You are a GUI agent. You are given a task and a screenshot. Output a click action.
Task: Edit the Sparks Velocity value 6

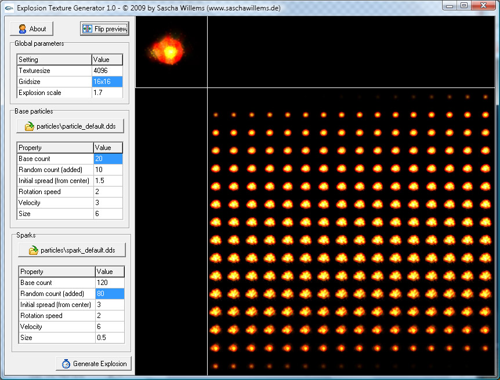(110, 327)
